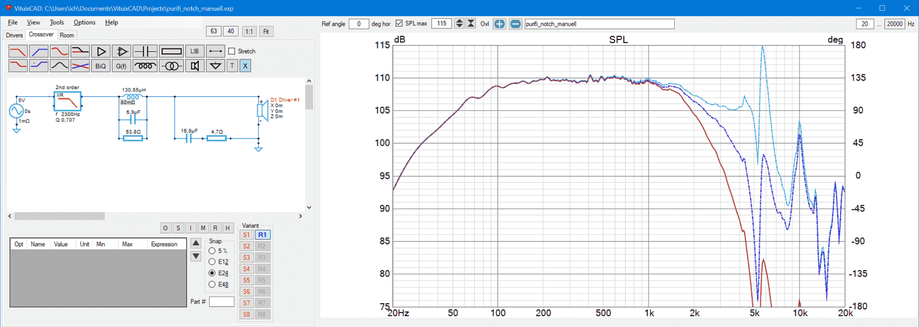The height and width of the screenshot is (327, 919).
Task: Move parameter up with the black up arrow
Action: coord(196,243)
